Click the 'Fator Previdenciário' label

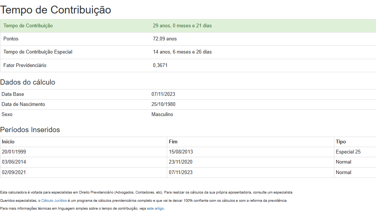(x=25, y=66)
